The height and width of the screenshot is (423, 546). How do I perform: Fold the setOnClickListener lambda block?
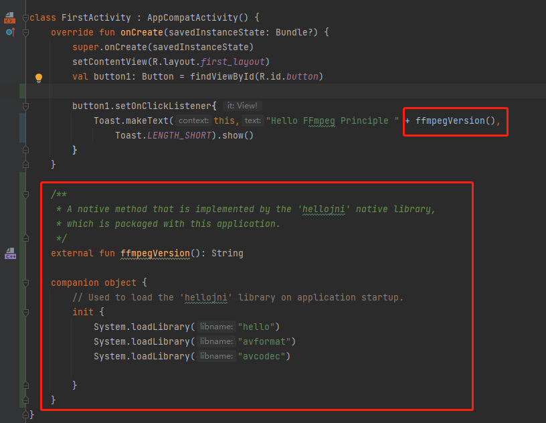pos(25,106)
